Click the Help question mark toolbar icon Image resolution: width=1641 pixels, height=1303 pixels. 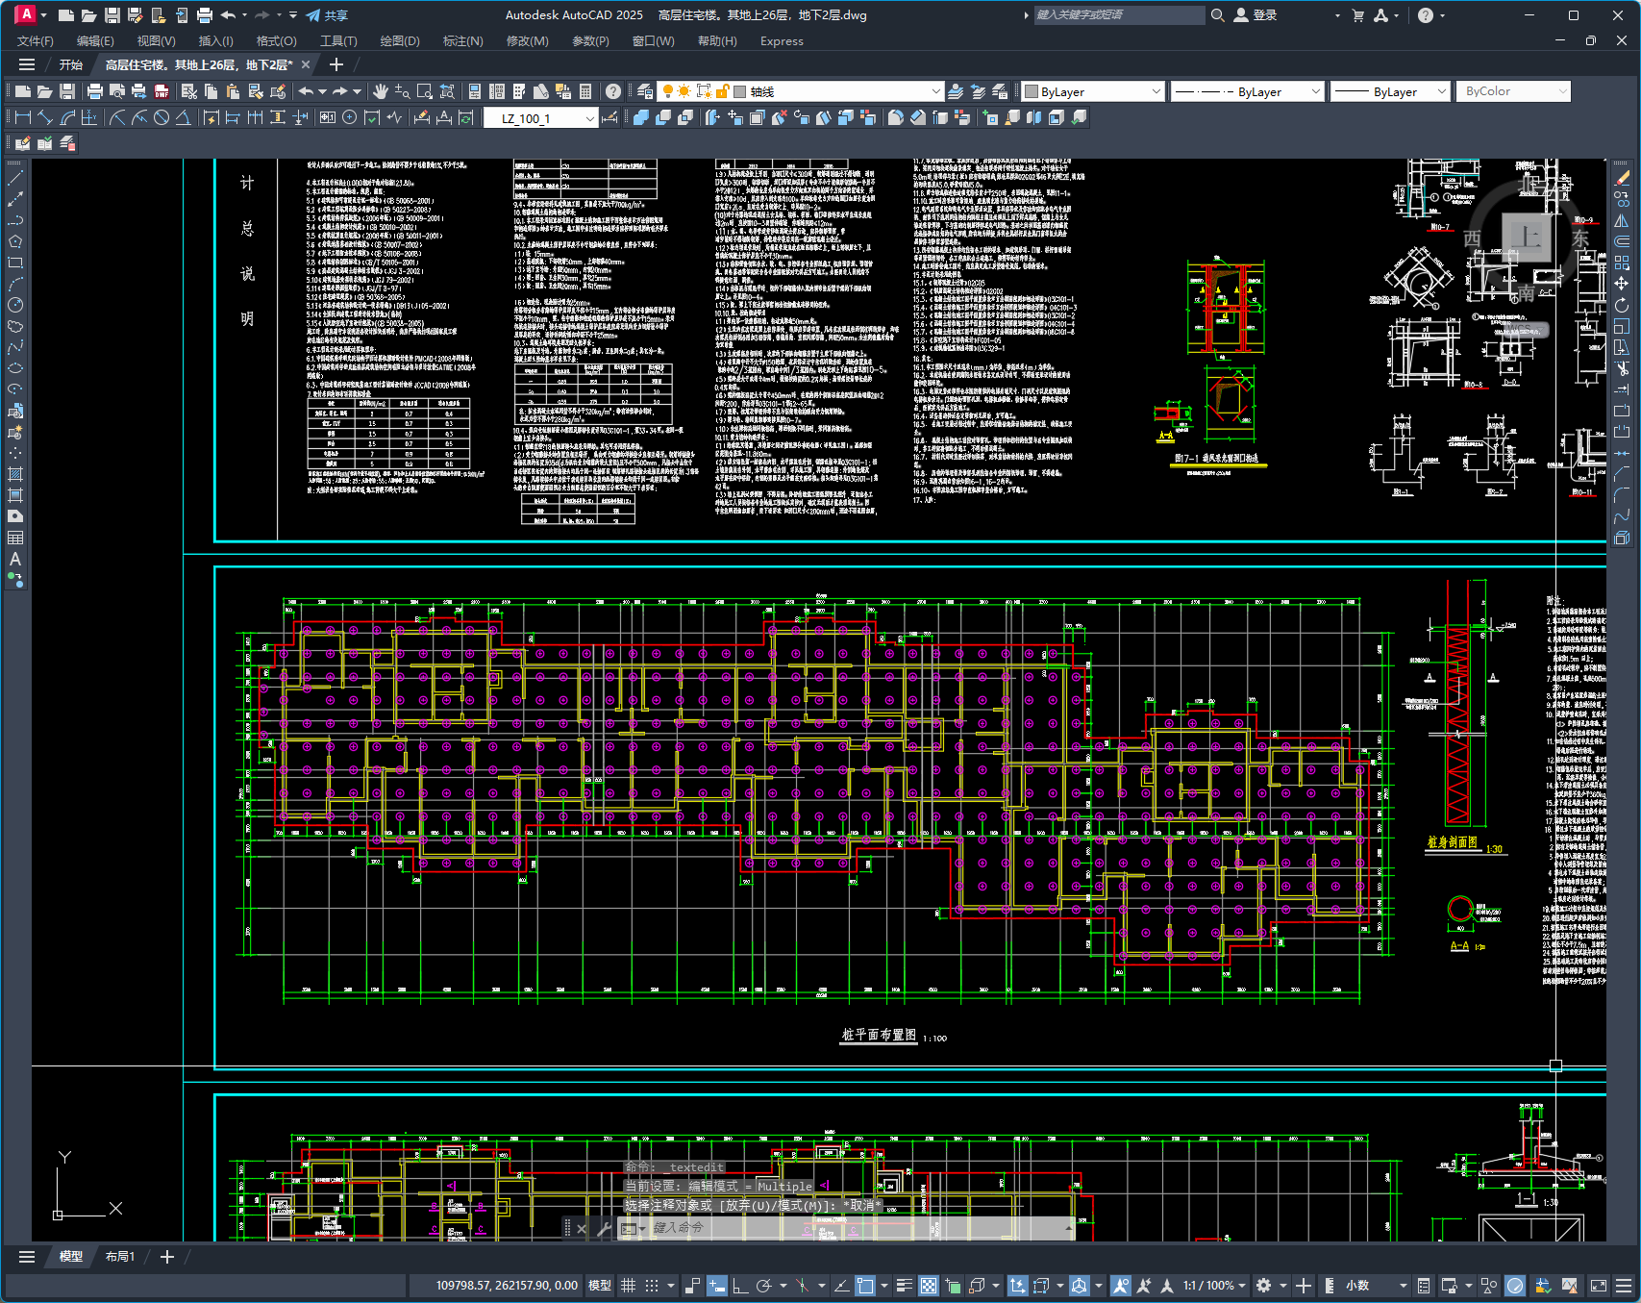[x=613, y=91]
